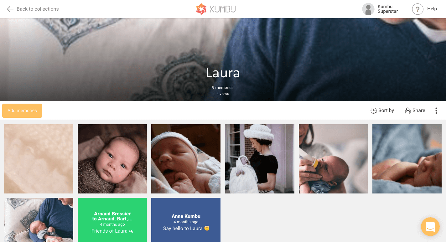Screen dimensions: 446x242
Task: Open the blue Anna Kumbu message card
Action: [x=186, y=220]
